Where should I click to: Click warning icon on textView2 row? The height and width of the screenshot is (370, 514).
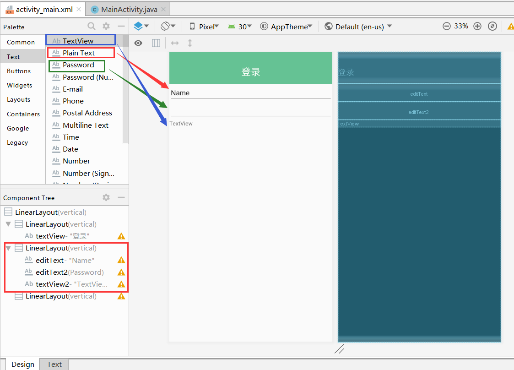pos(121,284)
